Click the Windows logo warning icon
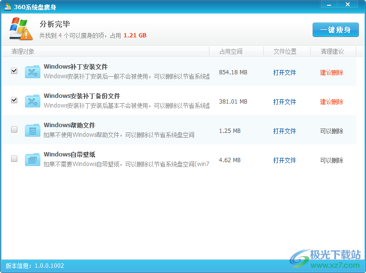The height and width of the screenshot is (273, 366). [21, 29]
